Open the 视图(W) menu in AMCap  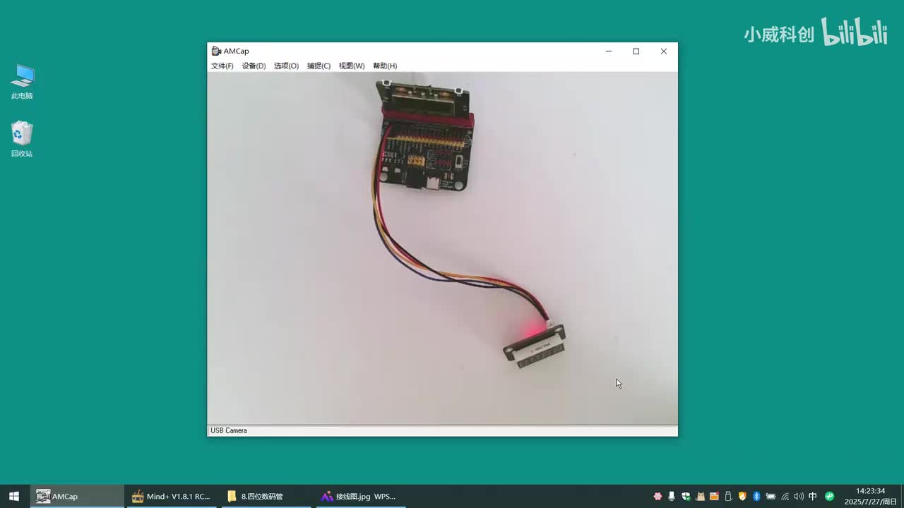coord(352,66)
